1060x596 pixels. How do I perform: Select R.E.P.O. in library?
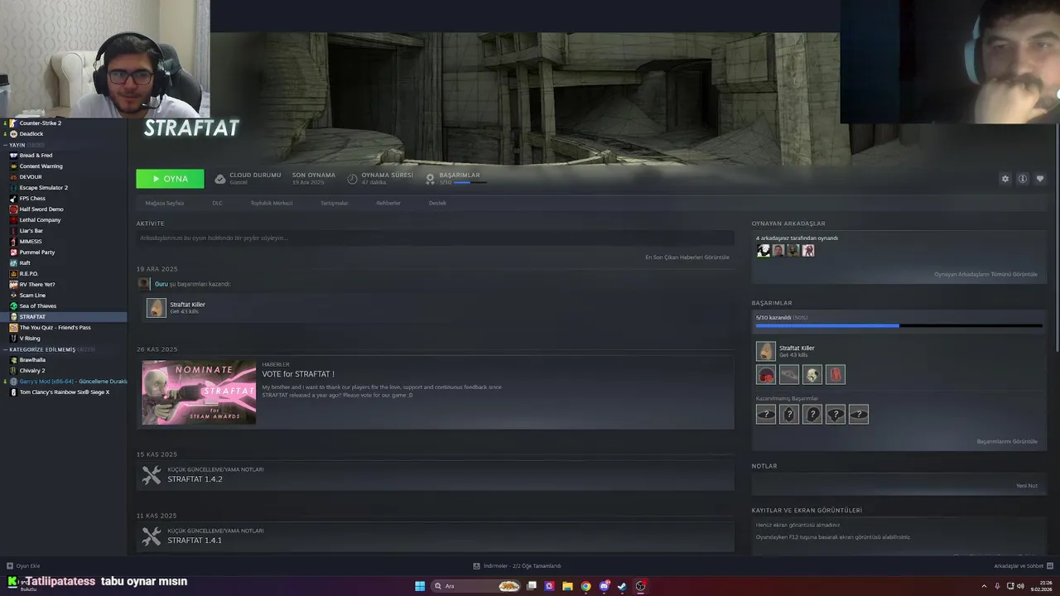click(29, 274)
